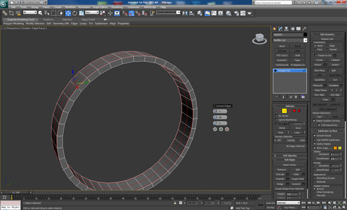The height and width of the screenshot is (210, 347).
Task: Click the Tube005 object name field
Action: (x=288, y=35)
